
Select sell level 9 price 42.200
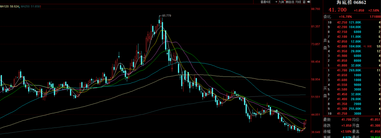[x=342, y=27]
